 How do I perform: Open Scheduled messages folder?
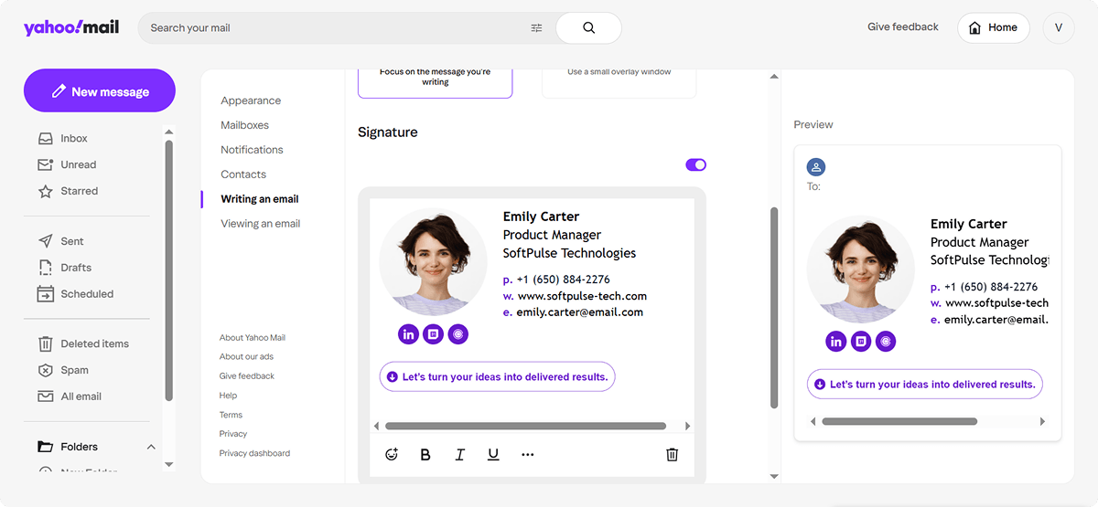click(87, 295)
